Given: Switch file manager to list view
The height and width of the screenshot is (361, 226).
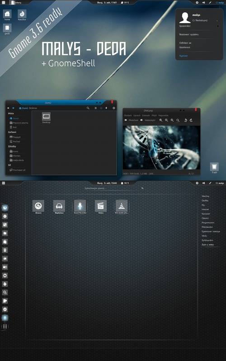Looking at the screenshot, I should (x=96, y=108).
